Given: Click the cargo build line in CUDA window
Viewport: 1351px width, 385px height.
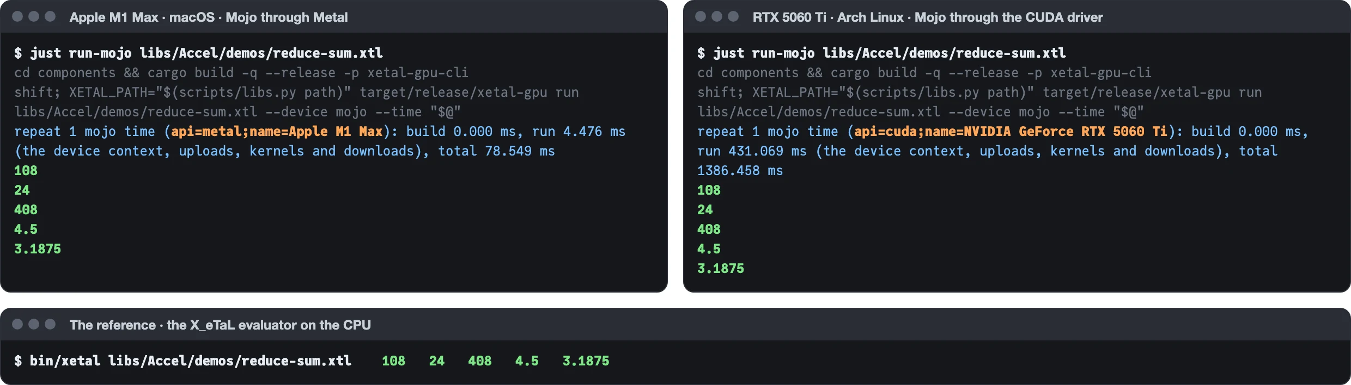Looking at the screenshot, I should (924, 73).
